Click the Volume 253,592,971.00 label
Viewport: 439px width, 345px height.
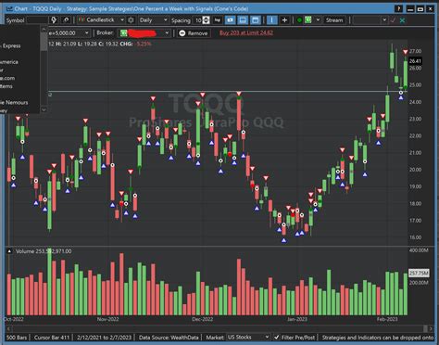(44, 251)
